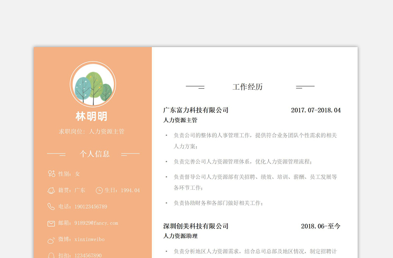Select job title 人力资源主管 under 广东富力
The image size is (393, 258).
click(180, 120)
